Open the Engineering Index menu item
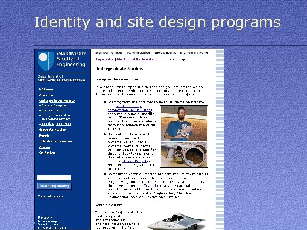307x230 pixels. click(x=109, y=53)
